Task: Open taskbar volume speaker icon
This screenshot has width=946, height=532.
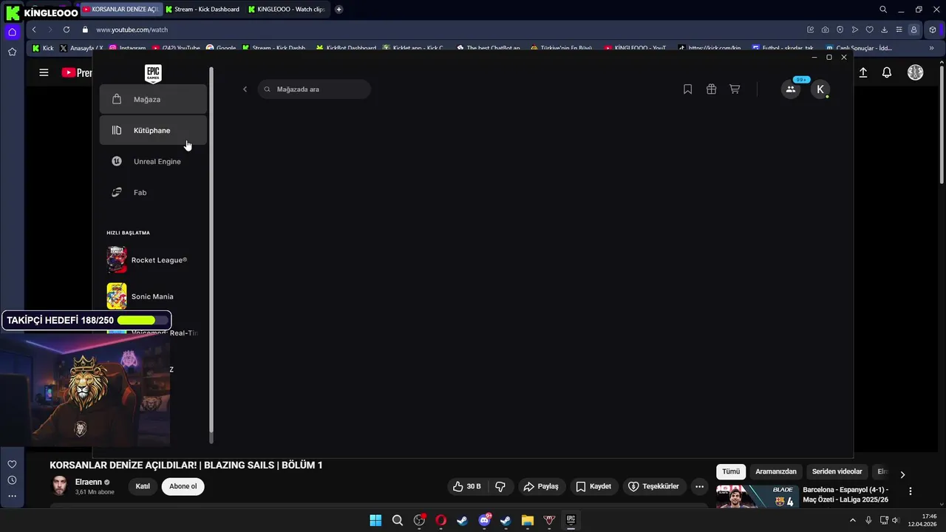Action: (895, 520)
